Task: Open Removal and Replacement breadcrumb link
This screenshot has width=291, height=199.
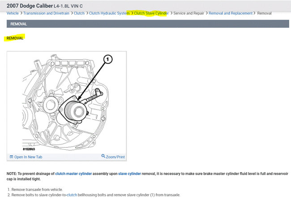Action: coord(231,13)
